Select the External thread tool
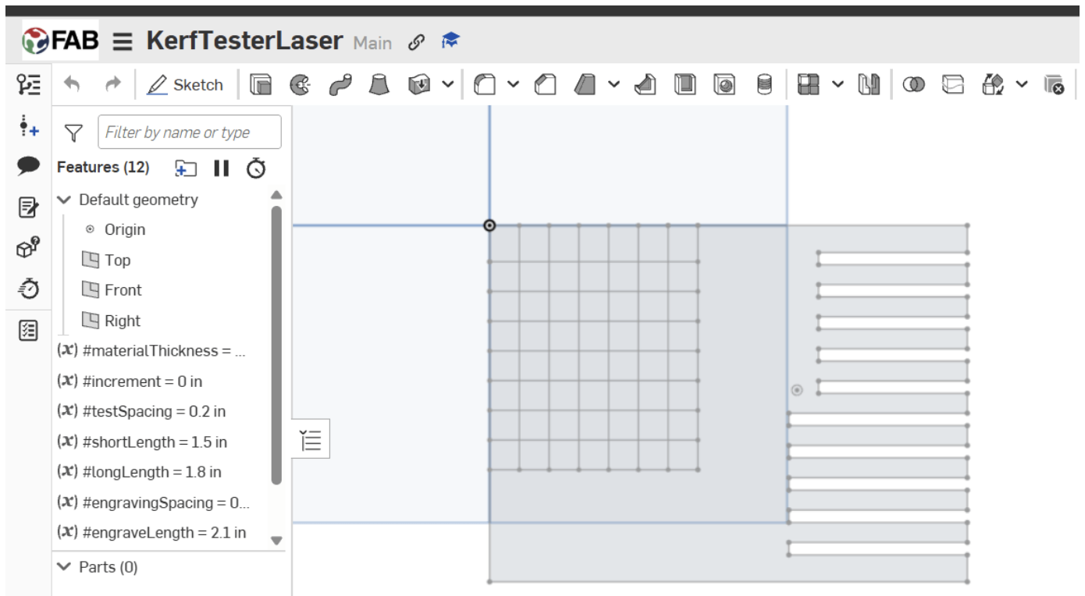The width and height of the screenshot is (1085, 596). point(764,84)
